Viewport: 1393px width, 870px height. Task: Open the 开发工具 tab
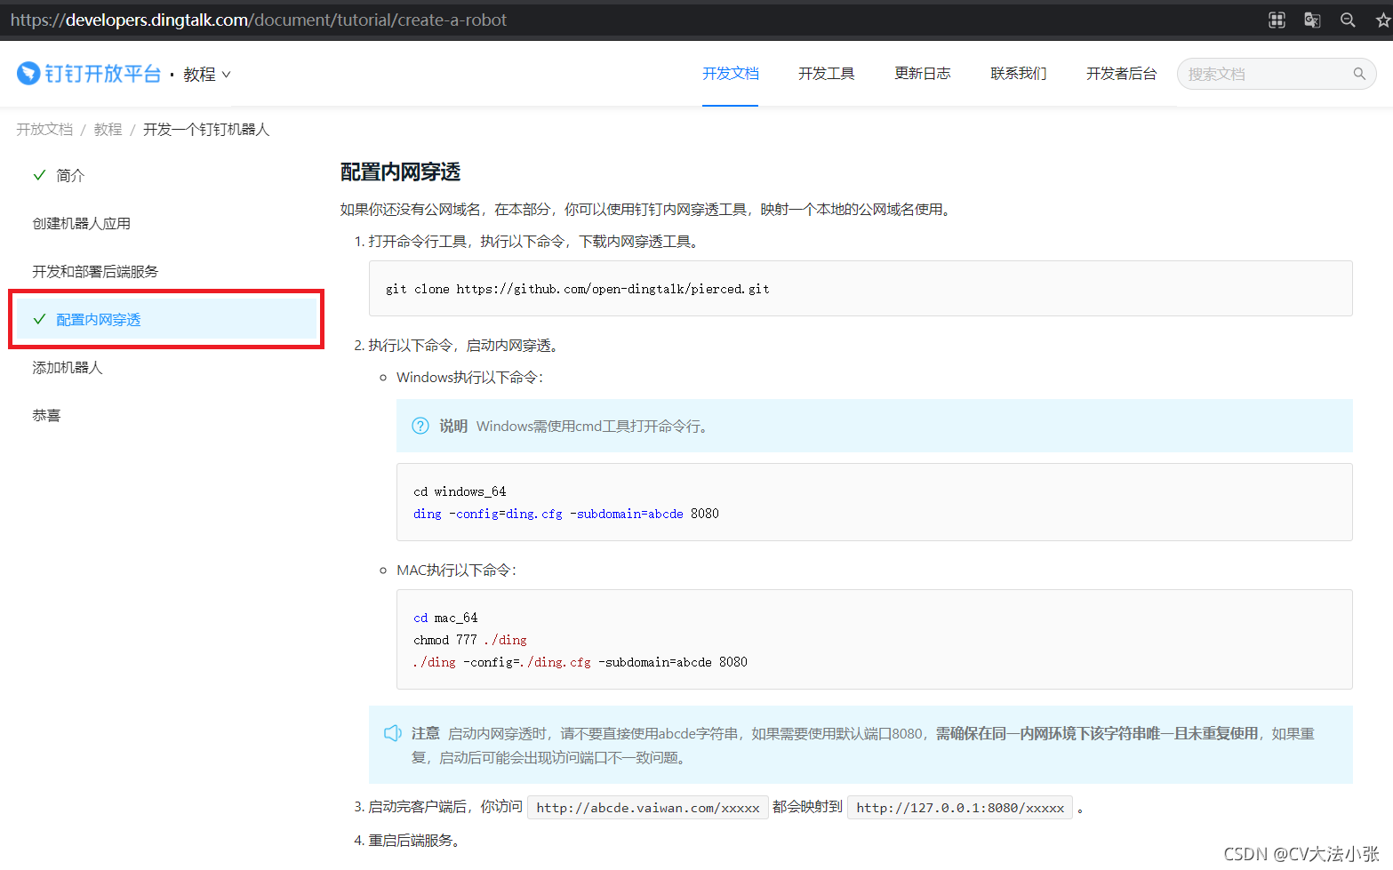[826, 74]
